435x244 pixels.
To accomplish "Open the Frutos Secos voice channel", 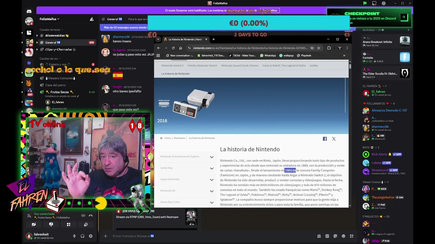I will [x=59, y=92].
